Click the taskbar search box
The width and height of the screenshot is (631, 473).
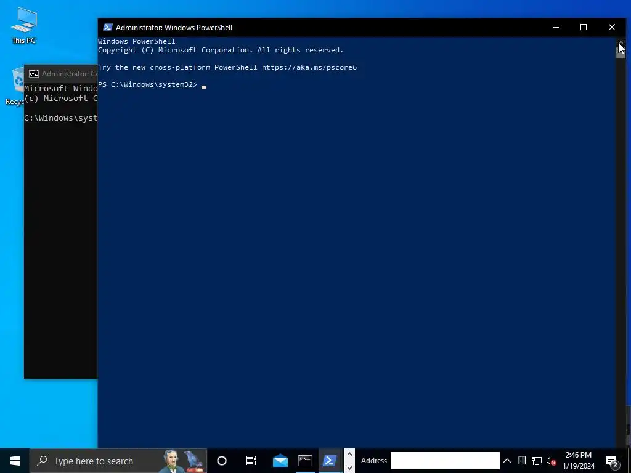point(118,461)
